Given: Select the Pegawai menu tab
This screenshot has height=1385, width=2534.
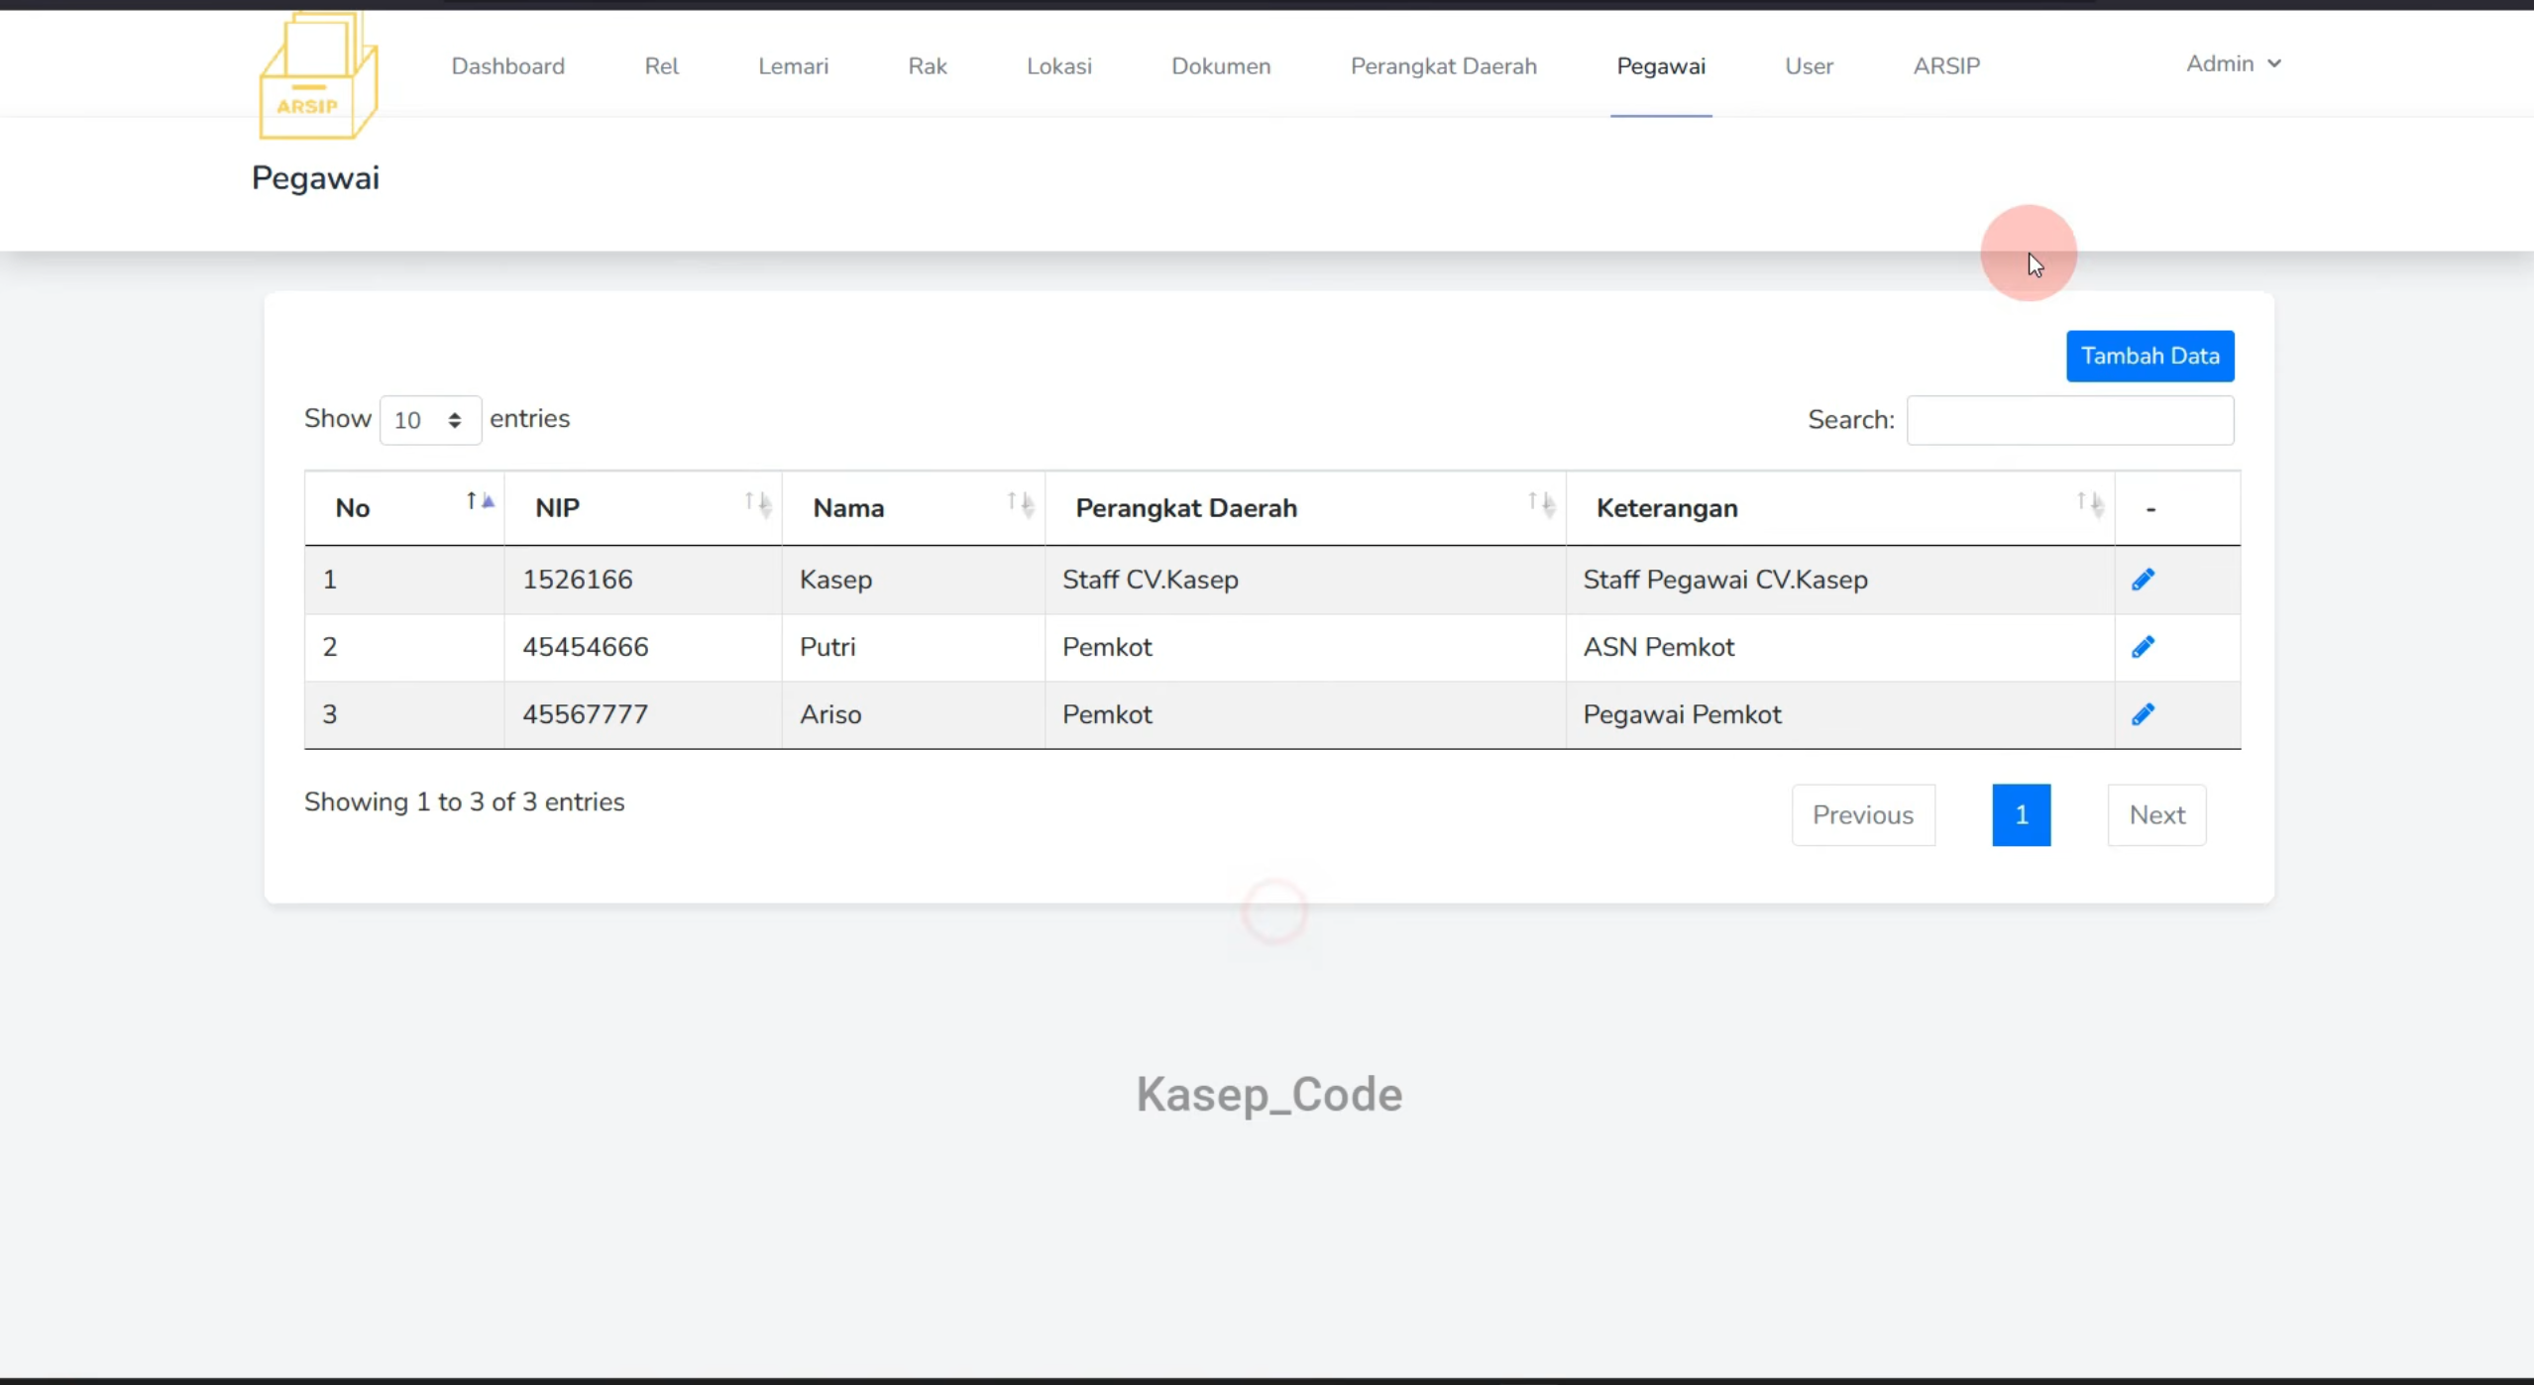Looking at the screenshot, I should [1661, 66].
